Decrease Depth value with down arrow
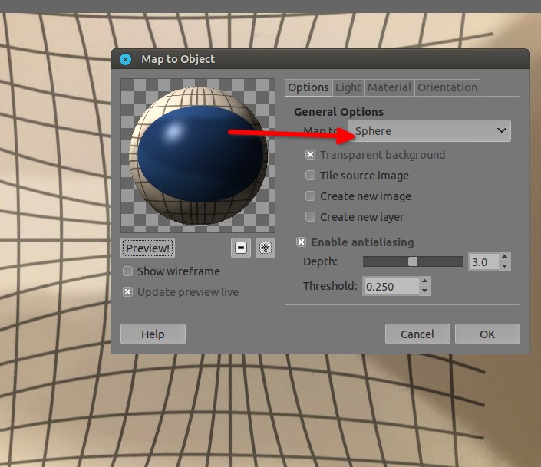The width and height of the screenshot is (541, 467). pyautogui.click(x=505, y=266)
